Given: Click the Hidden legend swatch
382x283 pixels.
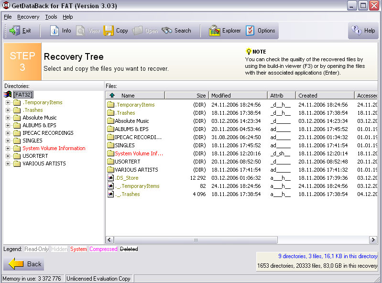Looking at the screenshot, I should [59, 249].
